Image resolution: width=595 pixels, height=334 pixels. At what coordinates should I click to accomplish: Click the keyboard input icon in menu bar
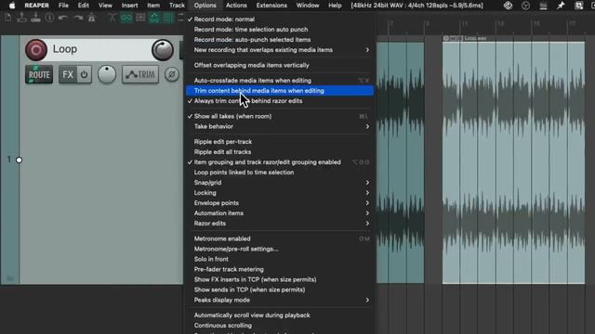point(578,6)
